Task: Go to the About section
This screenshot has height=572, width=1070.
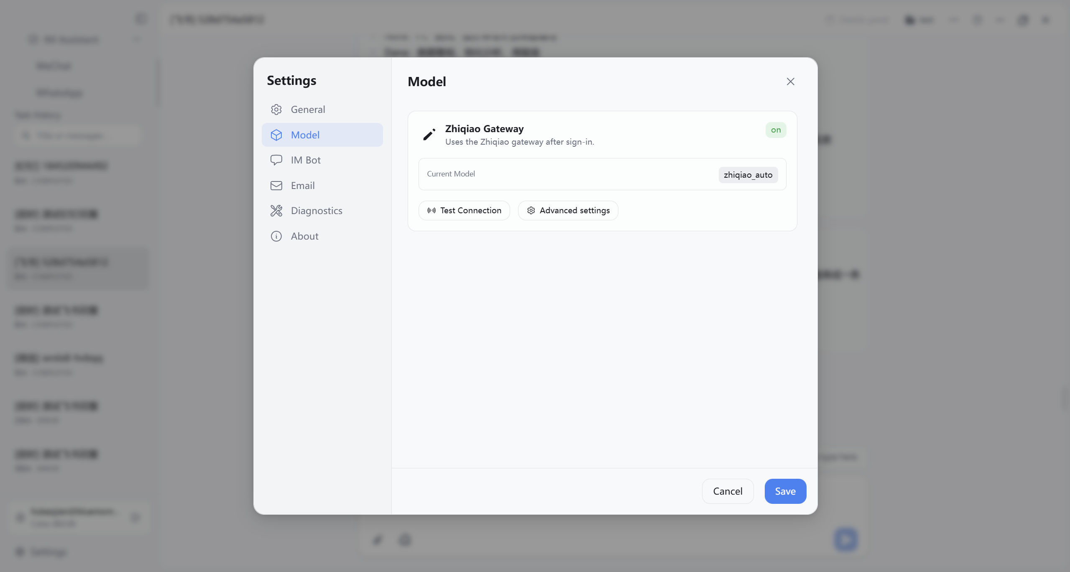Action: point(322,236)
